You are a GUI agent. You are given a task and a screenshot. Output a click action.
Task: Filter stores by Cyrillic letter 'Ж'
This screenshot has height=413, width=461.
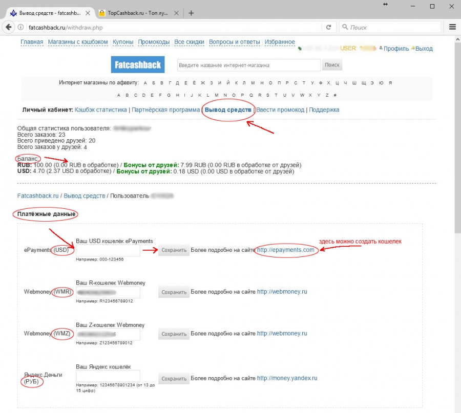pos(202,83)
